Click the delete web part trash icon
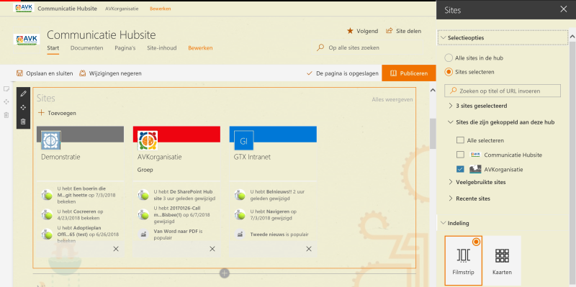This screenshot has height=287, width=576. click(x=24, y=122)
